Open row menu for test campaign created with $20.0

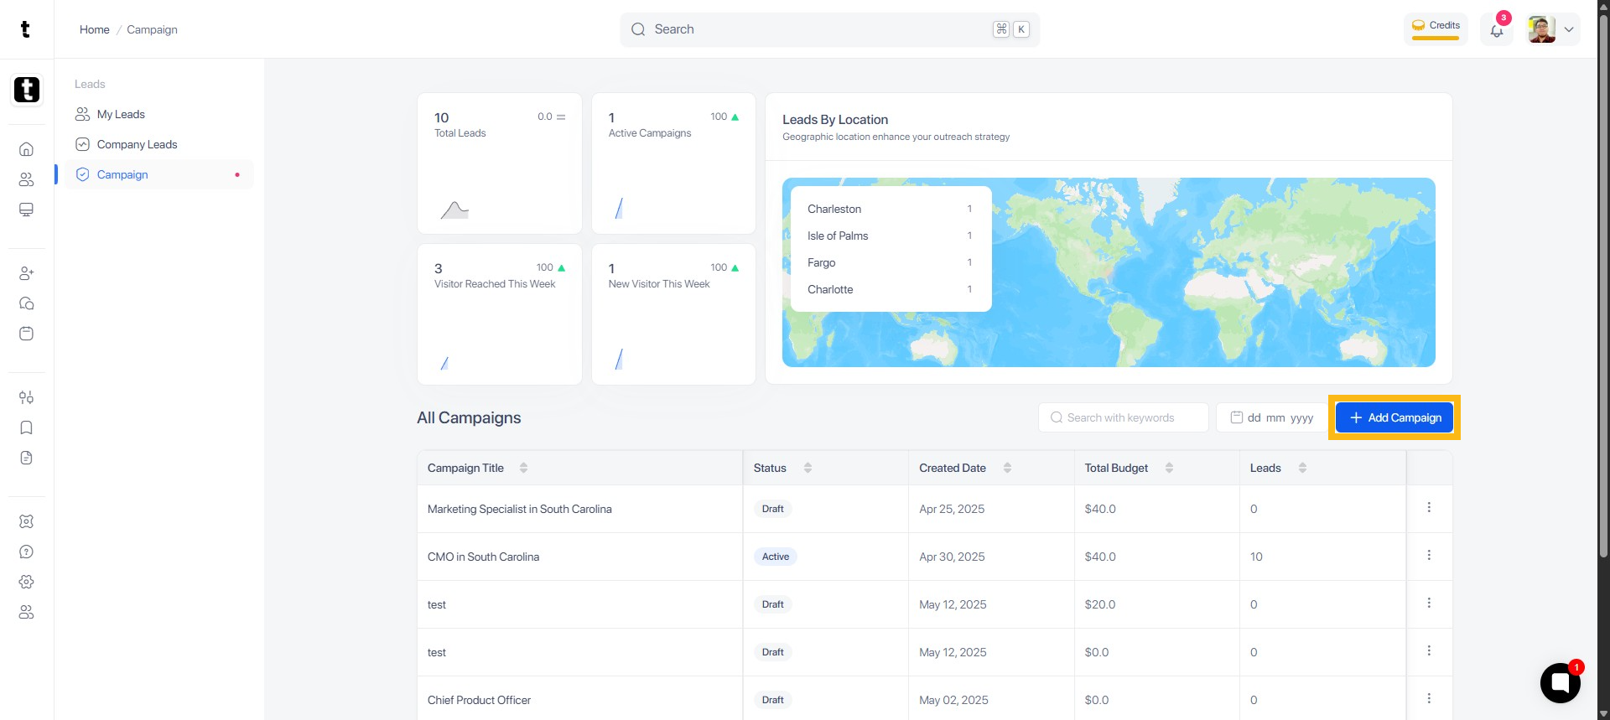(x=1429, y=603)
